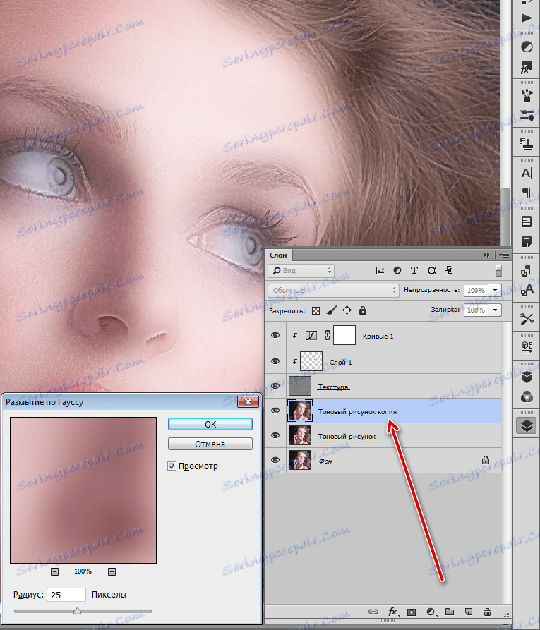The height and width of the screenshot is (630, 540).
Task: Open the Notes panel icon
Action: coord(527,241)
